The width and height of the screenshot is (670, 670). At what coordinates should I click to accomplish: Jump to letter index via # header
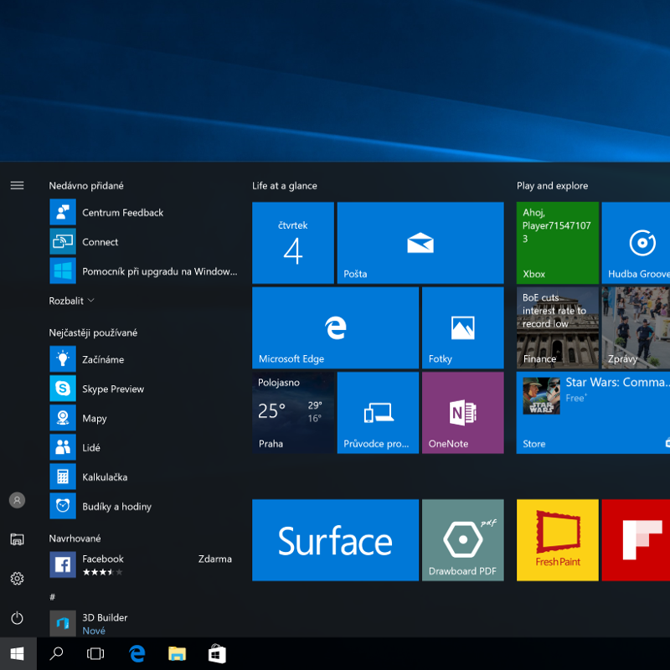pyautogui.click(x=52, y=597)
